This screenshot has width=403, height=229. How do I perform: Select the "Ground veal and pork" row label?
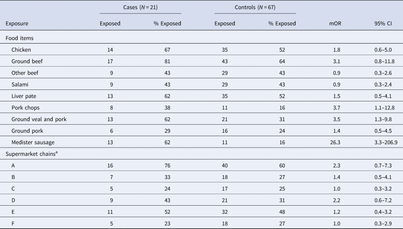pyautogui.click(x=39, y=120)
